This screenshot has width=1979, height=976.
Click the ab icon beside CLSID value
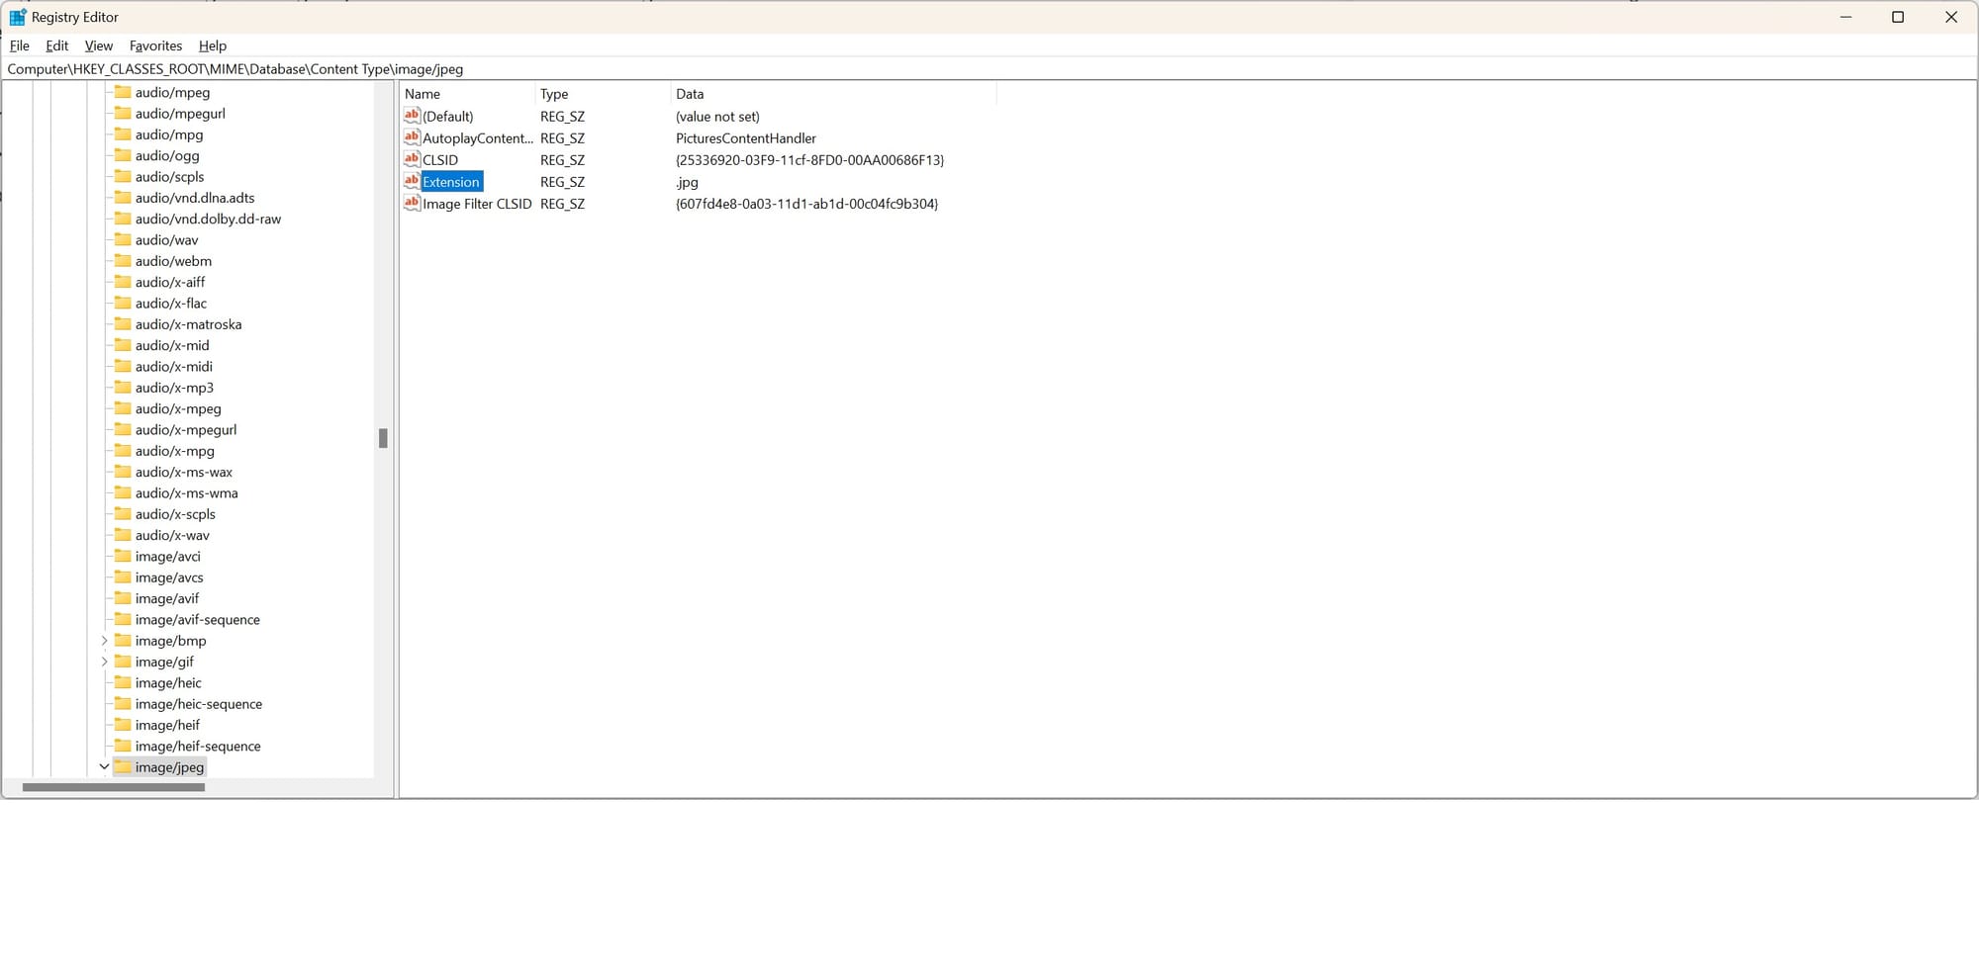412,159
